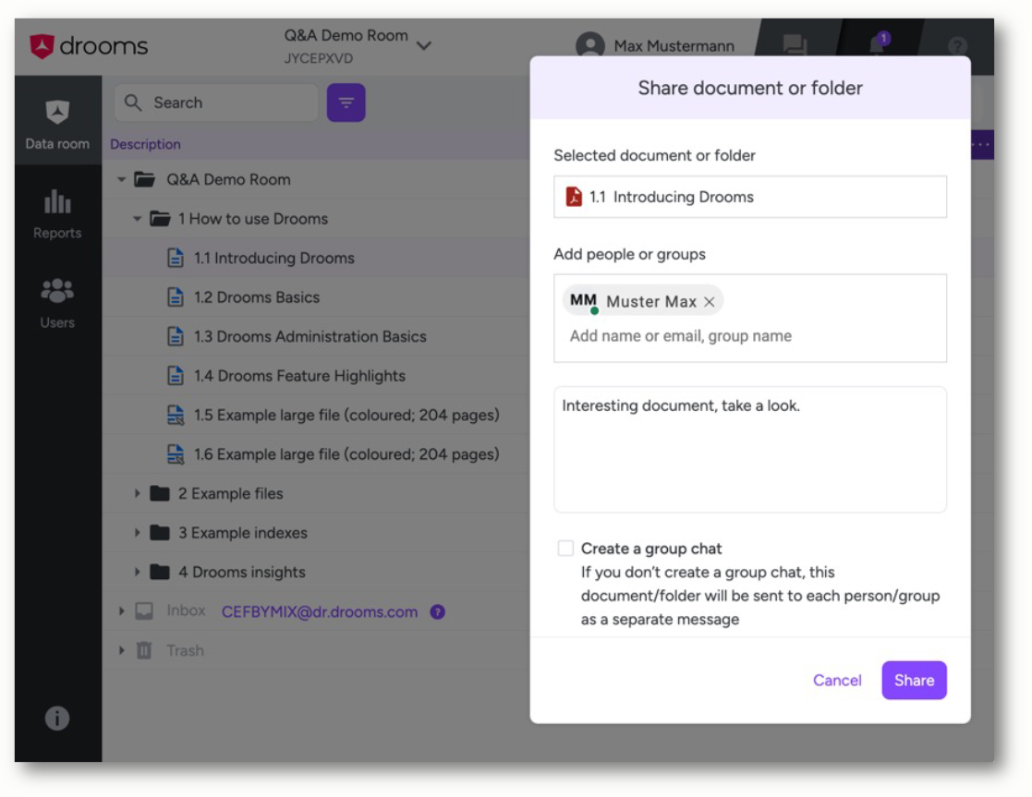The height and width of the screenshot is (797, 1032).
Task: Click the help question mark icon
Action: pyautogui.click(x=958, y=45)
